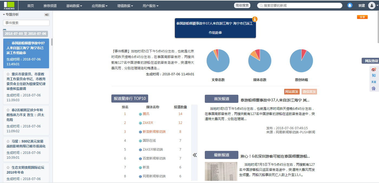
Task: Toggle the speaker icon in 专题分析 panel
Action: (47, 15)
